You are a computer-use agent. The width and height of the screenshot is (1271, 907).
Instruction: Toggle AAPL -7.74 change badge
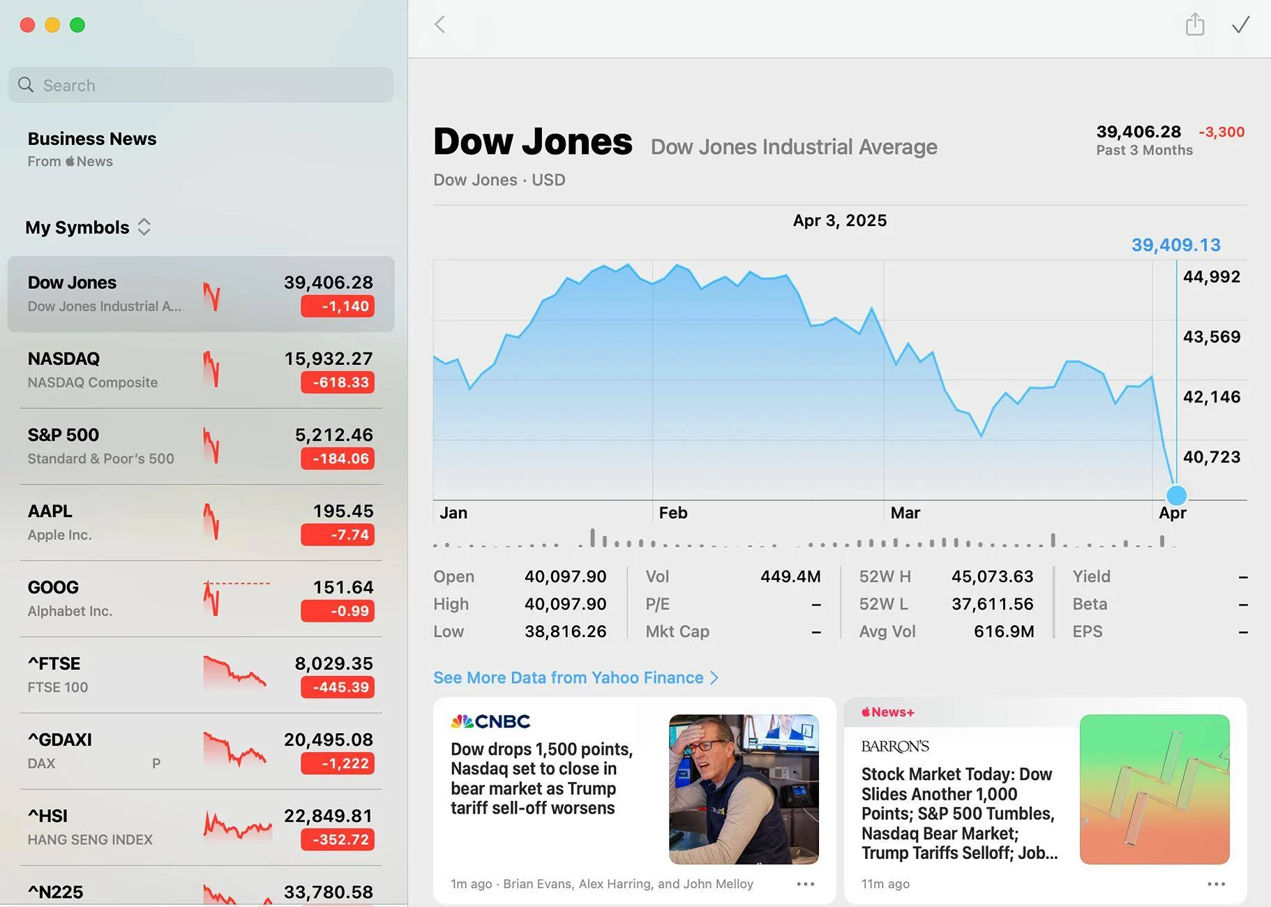click(x=338, y=534)
